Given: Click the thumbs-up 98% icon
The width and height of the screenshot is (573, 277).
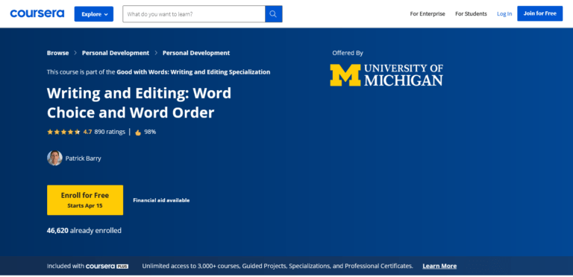Looking at the screenshot, I should [138, 133].
